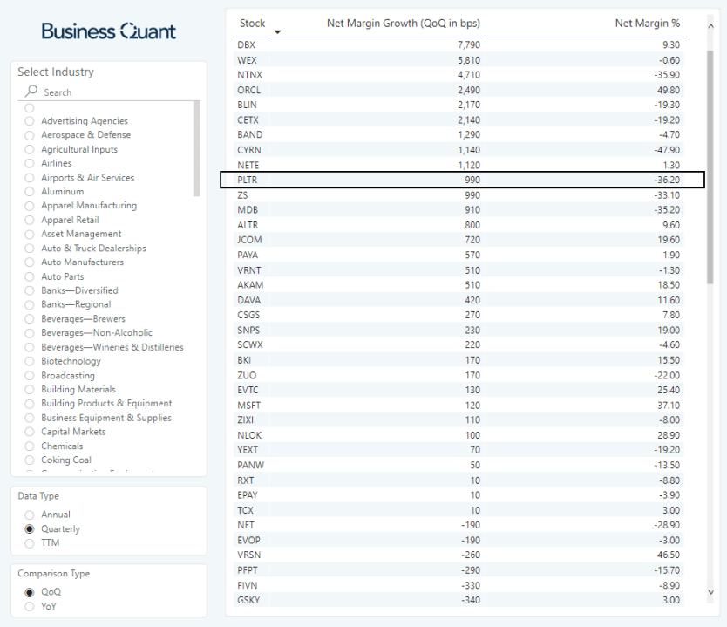Click ORCL net margin 49.80
The image size is (727, 627).
tap(669, 90)
